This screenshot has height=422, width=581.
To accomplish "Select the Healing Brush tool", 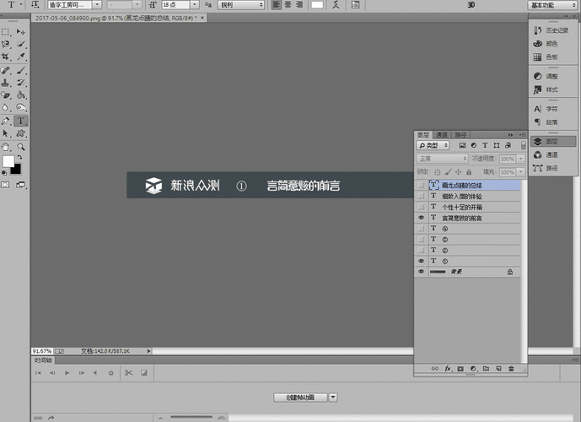I will (x=6, y=70).
